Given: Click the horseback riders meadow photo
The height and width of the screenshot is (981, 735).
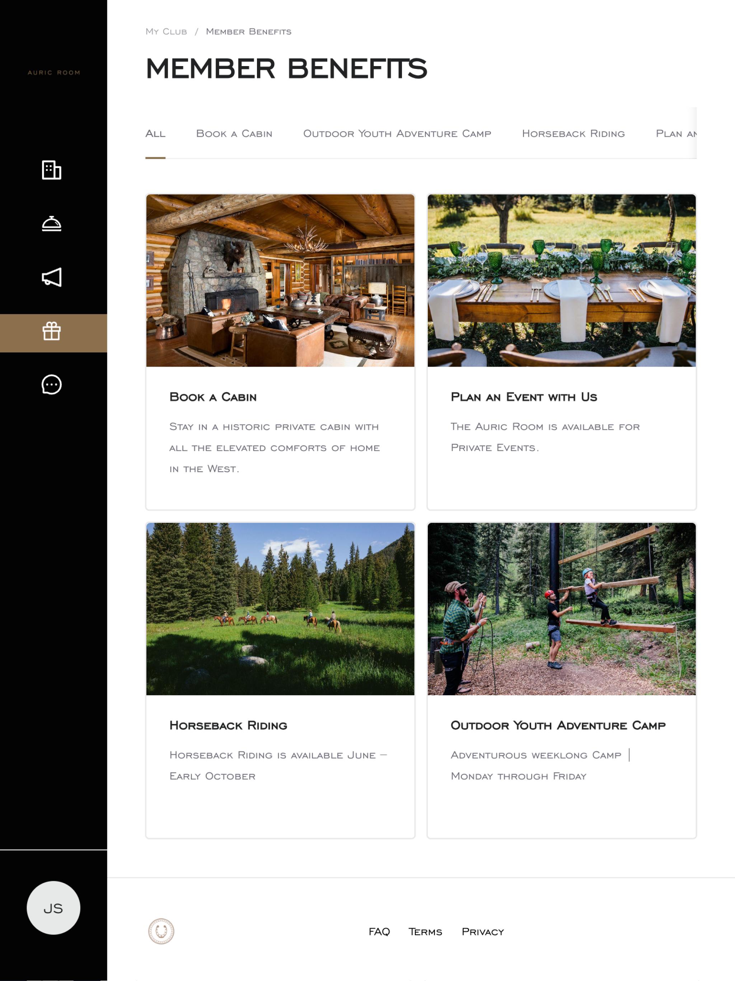Looking at the screenshot, I should pyautogui.click(x=280, y=609).
